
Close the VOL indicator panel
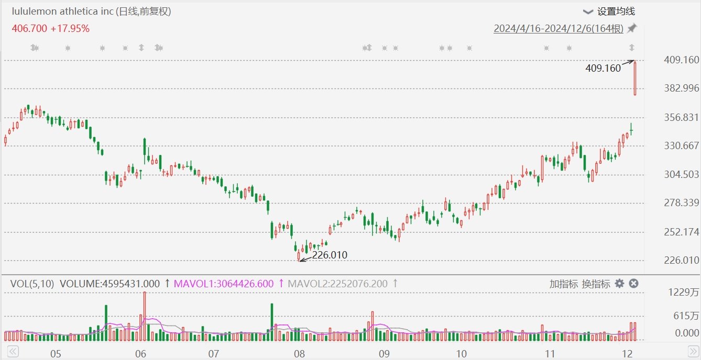click(x=633, y=284)
